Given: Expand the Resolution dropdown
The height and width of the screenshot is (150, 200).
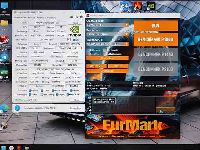Looking at the screenshot, I should pos(127,34).
